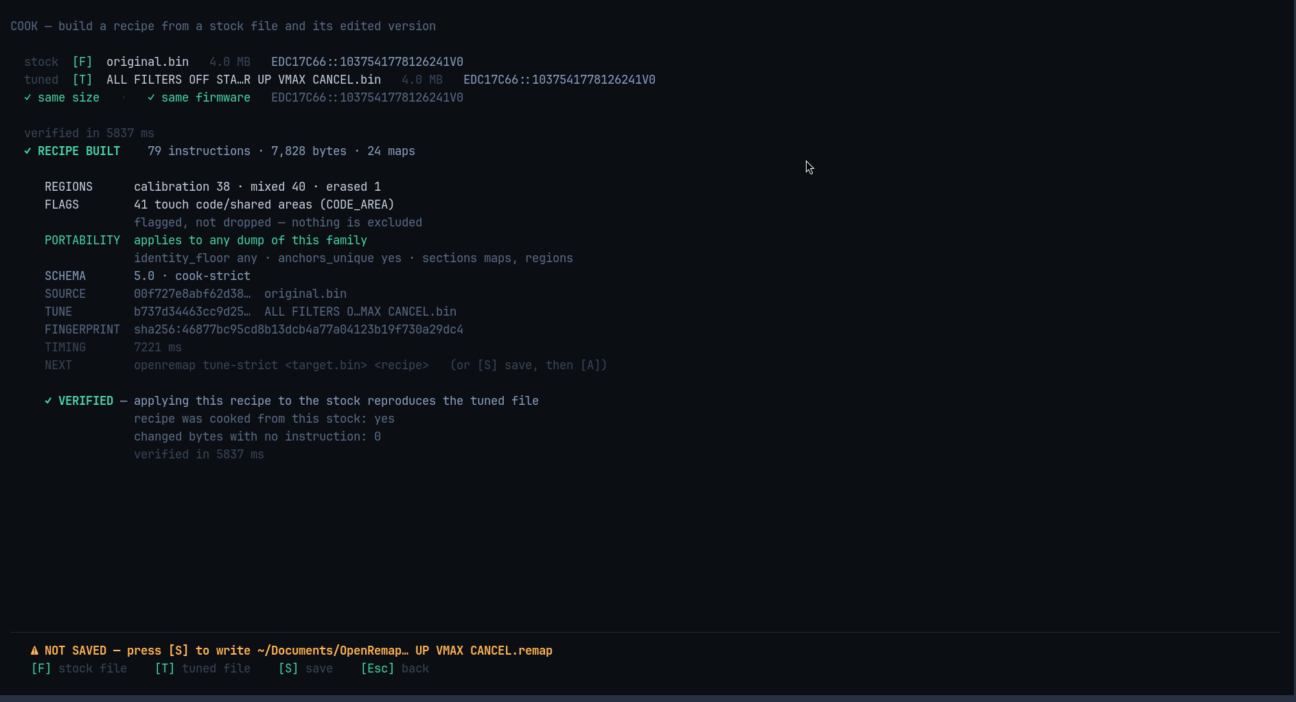This screenshot has width=1296, height=702.
Task: Click 'applies to any dump of this family'
Action: click(x=251, y=240)
